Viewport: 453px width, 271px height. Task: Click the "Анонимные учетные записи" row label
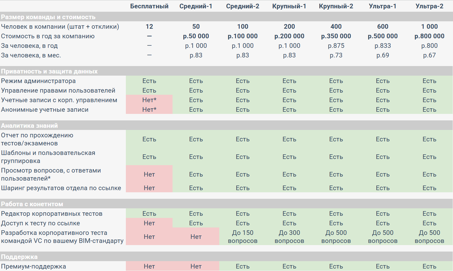point(45,110)
